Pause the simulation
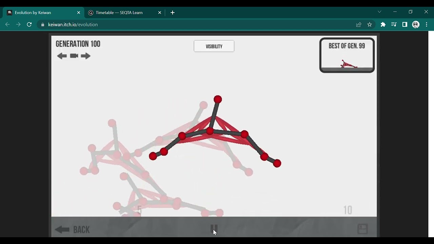The width and height of the screenshot is (434, 244). coord(214,229)
